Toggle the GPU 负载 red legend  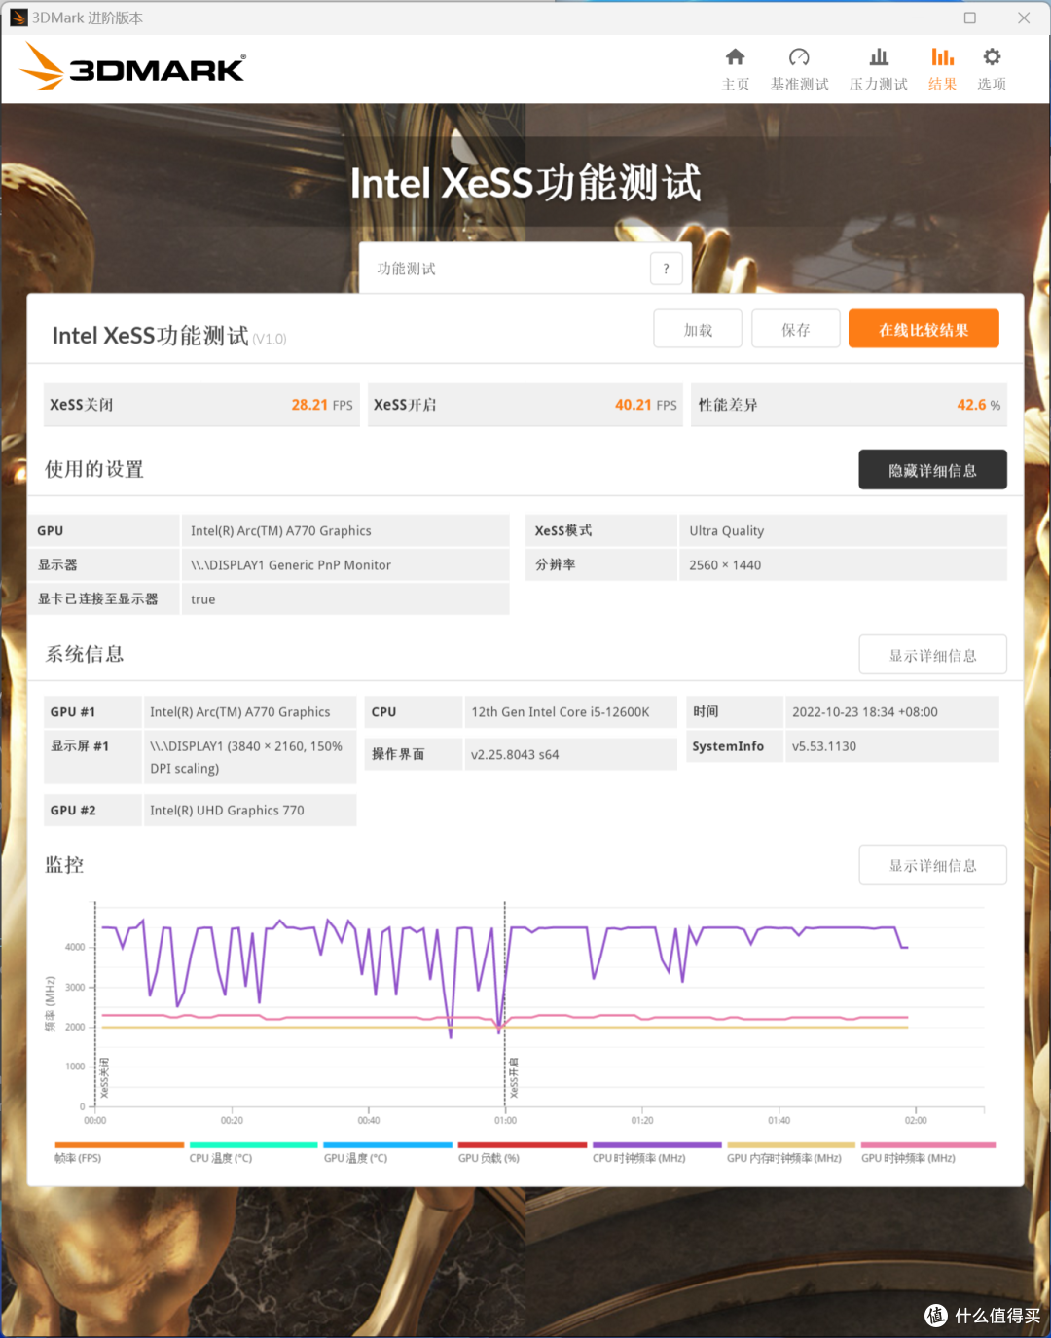pyautogui.click(x=522, y=1152)
